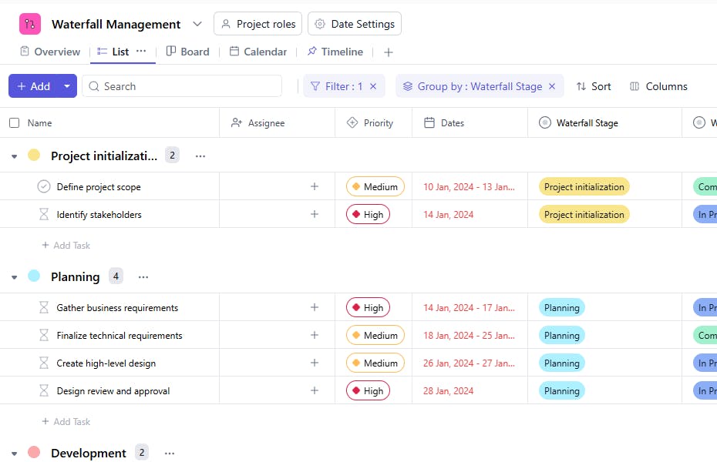Click hourglass status icon for Gather business requirements

(x=44, y=307)
